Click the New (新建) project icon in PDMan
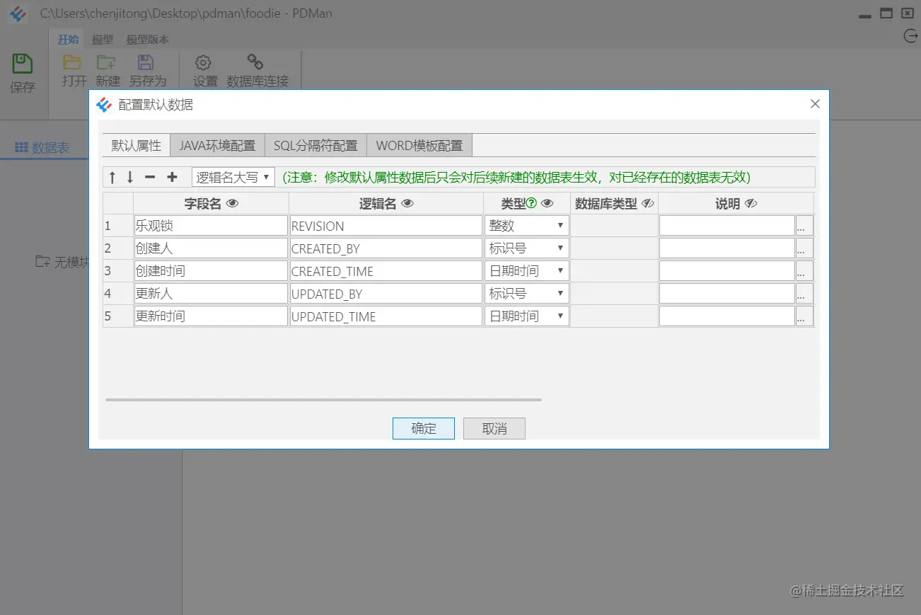This screenshot has height=615, width=921. [107, 62]
